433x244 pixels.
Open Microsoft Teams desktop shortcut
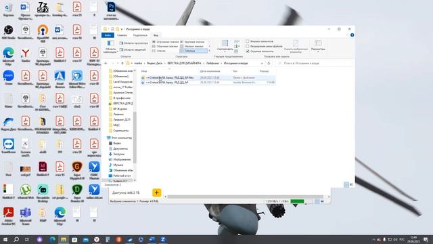26,216
